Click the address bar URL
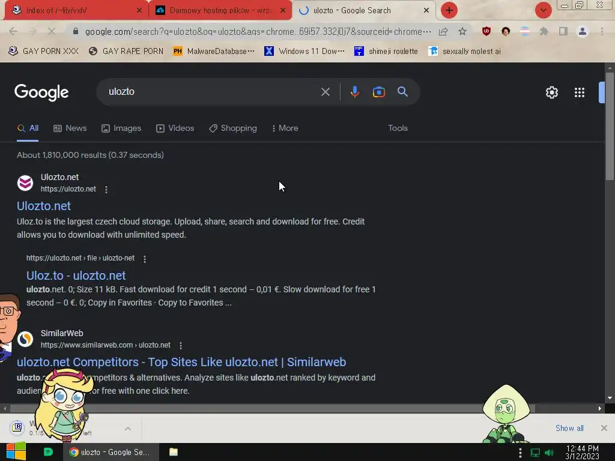Screen dimensions: 615x461 pos(258,32)
